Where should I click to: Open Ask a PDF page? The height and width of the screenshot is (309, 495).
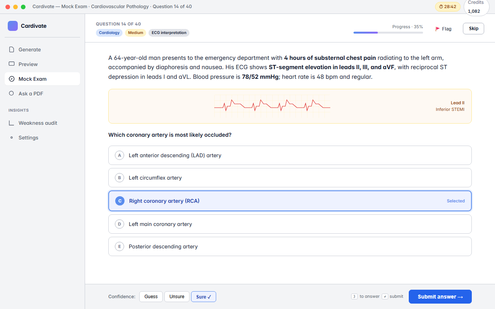42,93
